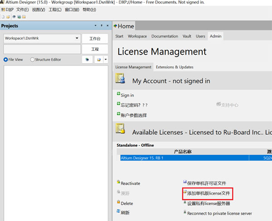The height and width of the screenshot is (221, 272).
Task: Click the save disk icon beside 保存单机许可证文件
Action: point(185,182)
